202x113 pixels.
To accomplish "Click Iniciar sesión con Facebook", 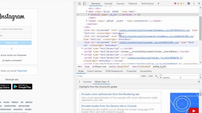I will [13, 55].
